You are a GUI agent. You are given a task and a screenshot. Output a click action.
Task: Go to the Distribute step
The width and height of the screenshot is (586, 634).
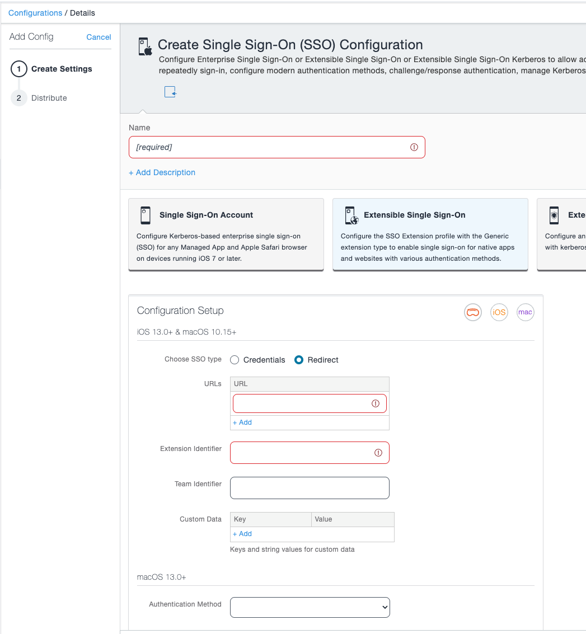click(50, 97)
